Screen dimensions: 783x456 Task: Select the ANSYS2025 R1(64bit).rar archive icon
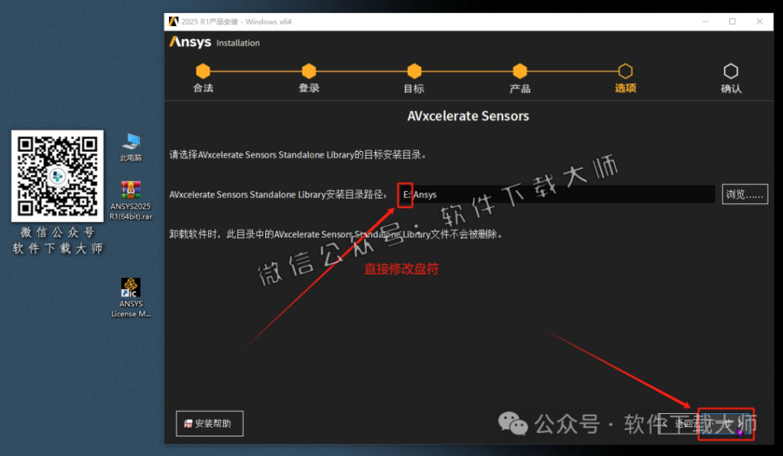point(130,191)
